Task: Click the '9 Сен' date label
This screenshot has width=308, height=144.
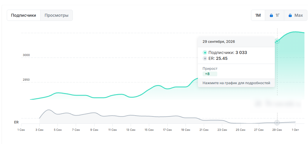Action: [94, 130]
